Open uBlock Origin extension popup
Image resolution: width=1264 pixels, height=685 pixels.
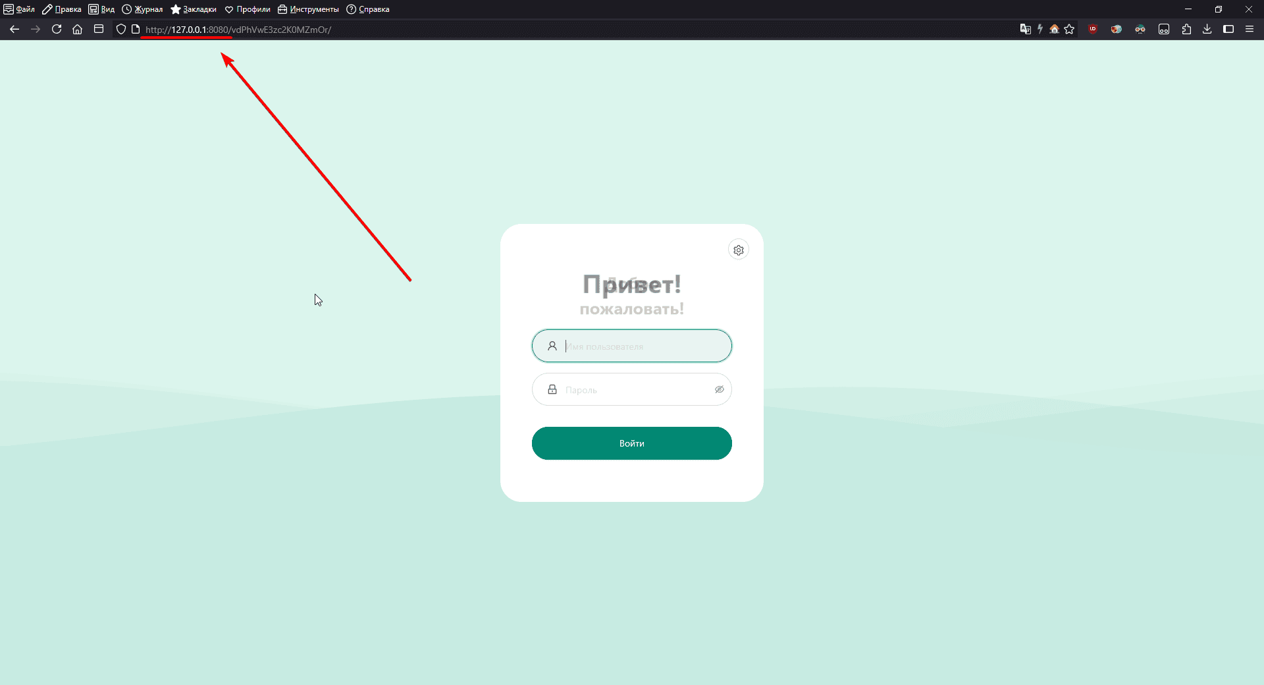(1093, 29)
